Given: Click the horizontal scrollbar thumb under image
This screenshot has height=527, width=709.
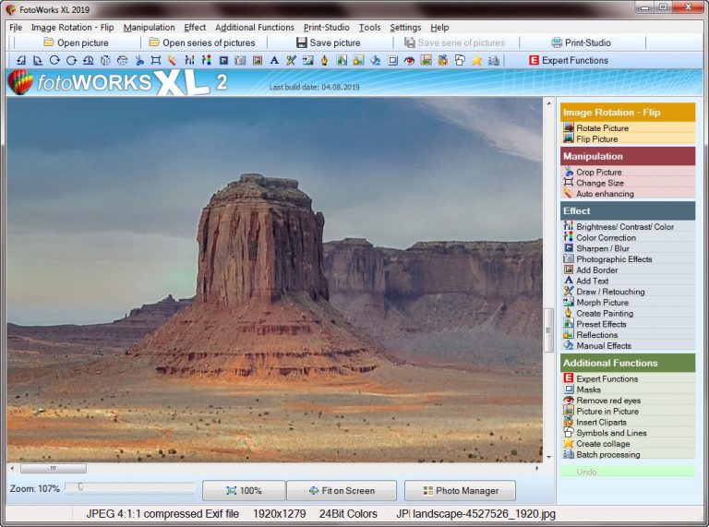Looking at the screenshot, I should [54, 468].
